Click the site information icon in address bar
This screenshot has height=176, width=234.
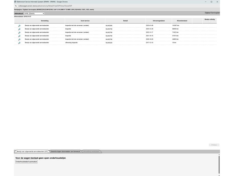pyautogui.click(x=16, y=6)
